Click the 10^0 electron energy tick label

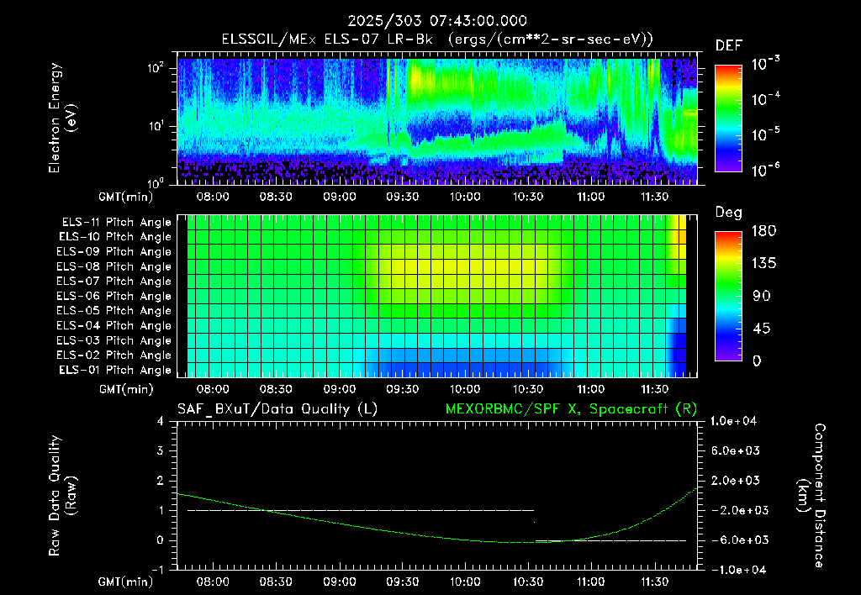pyautogui.click(x=156, y=183)
